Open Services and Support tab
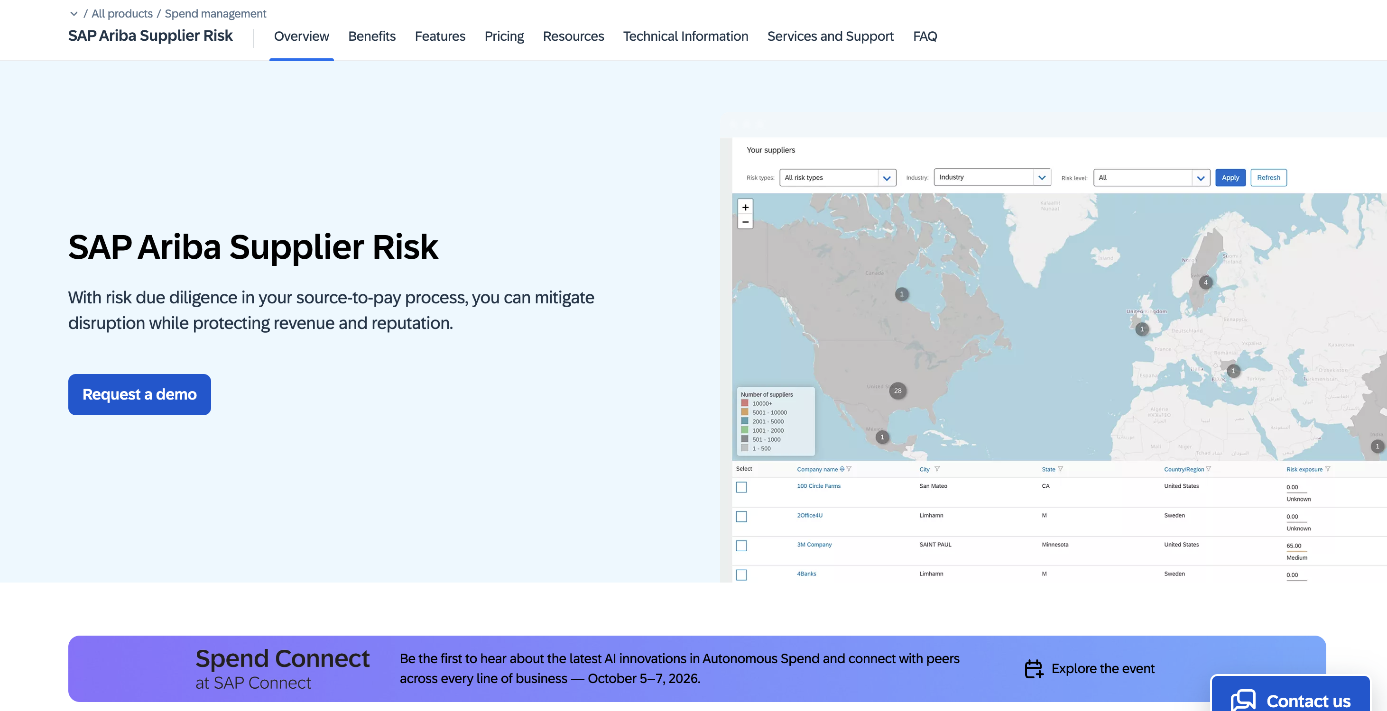Screen dimensions: 1387x711 830,36
